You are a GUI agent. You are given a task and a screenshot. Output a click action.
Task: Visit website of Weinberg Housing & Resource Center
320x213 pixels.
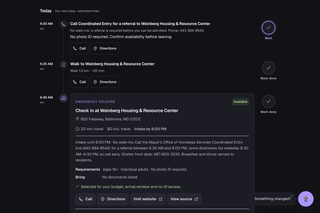(148, 199)
